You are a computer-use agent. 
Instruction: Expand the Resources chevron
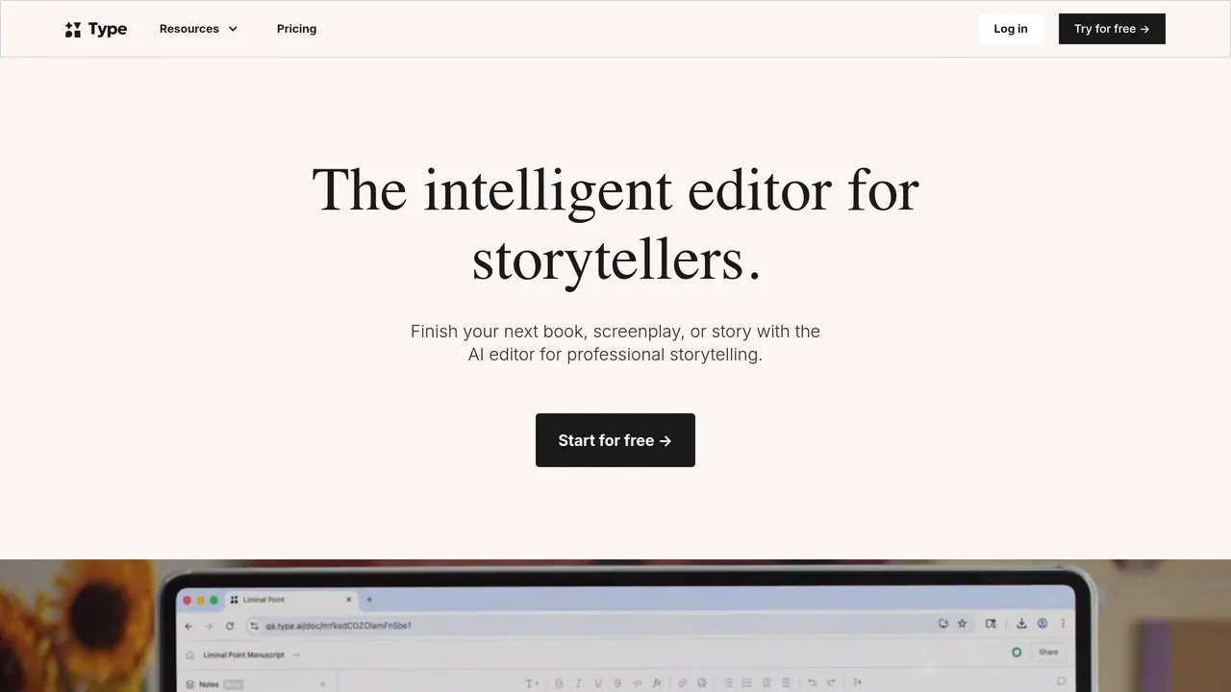[x=233, y=29]
